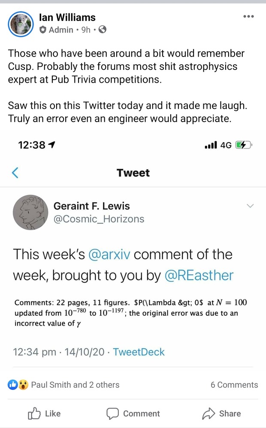266x428 pixels.
Task: Open the 6 Comments link
Action: point(234,385)
